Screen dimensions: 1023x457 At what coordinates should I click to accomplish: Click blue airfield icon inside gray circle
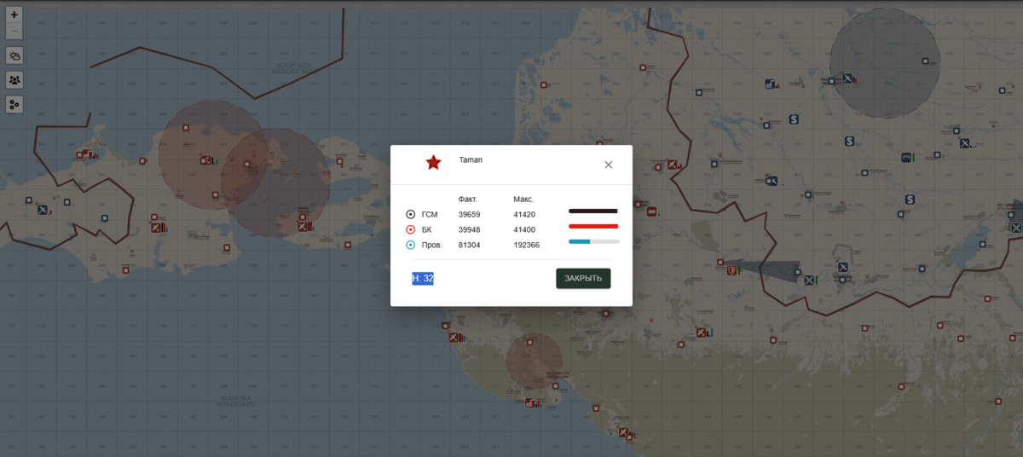[x=847, y=78]
